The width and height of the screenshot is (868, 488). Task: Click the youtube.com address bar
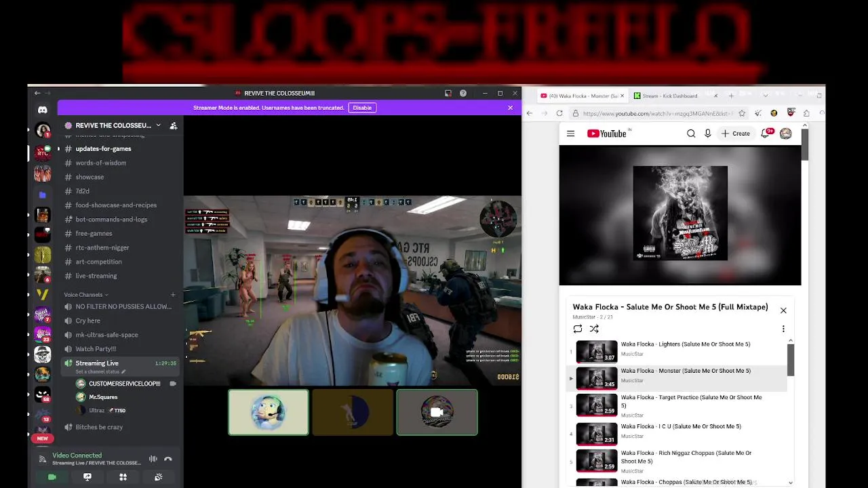656,114
